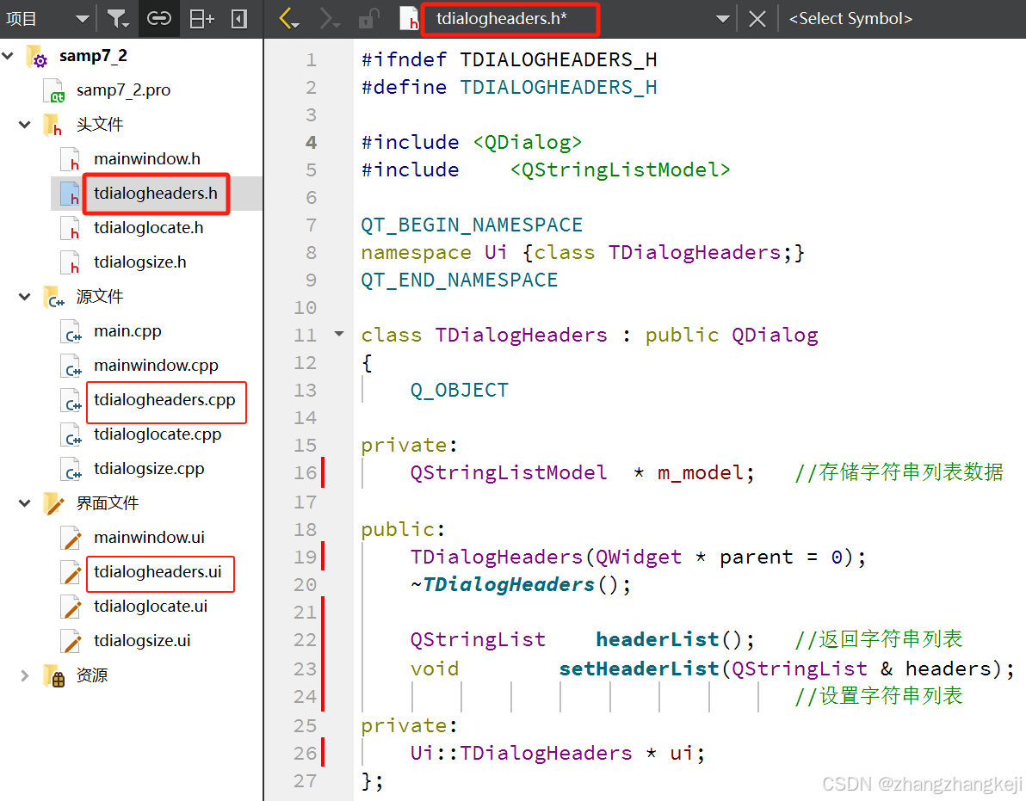Click the mainwindow.h file icon
1026x801 pixels.
71,159
